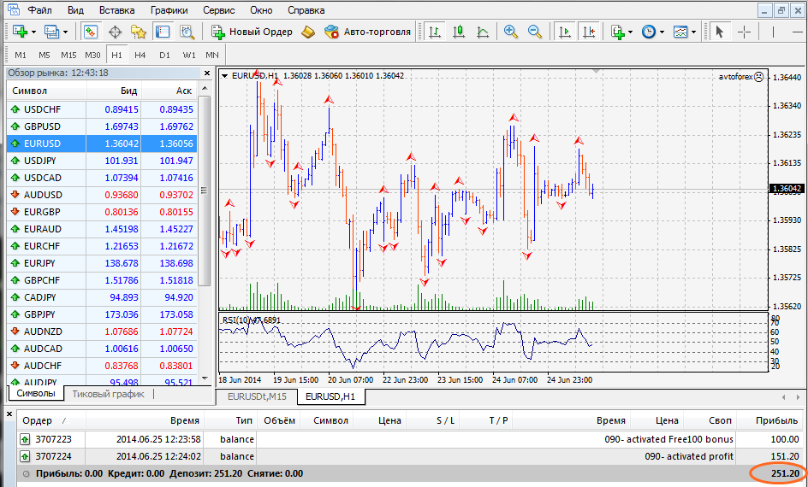Expand the indicators dropdown arrow

click(x=631, y=32)
